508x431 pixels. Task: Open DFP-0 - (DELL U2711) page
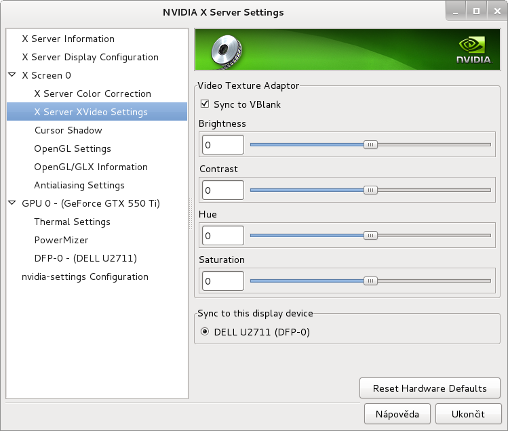click(85, 258)
